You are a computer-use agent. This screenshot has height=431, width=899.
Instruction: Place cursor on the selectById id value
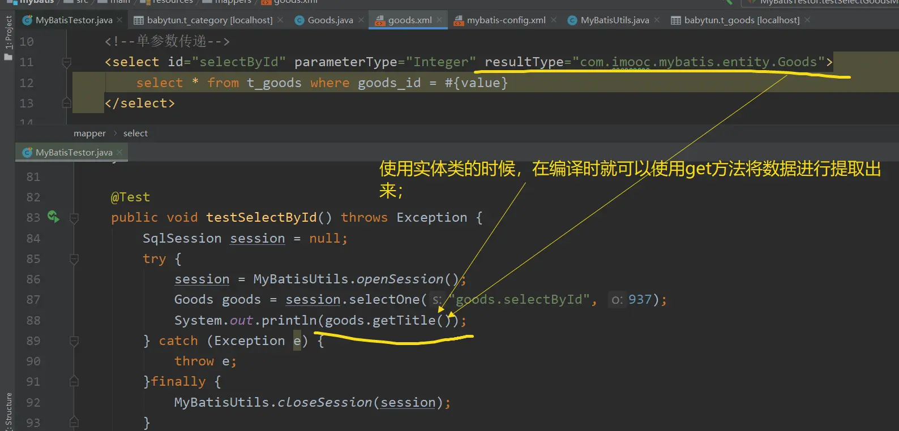[x=239, y=62]
